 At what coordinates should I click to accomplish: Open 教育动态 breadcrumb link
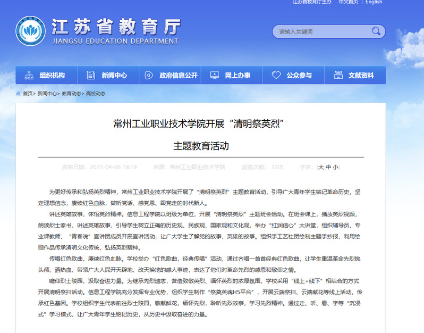(x=72, y=94)
